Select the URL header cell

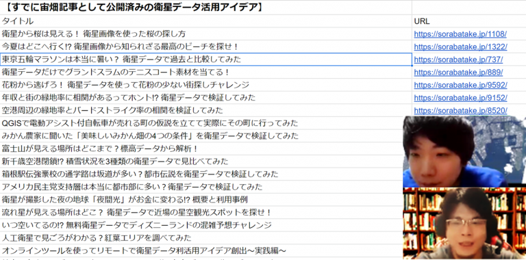[x=469, y=21]
